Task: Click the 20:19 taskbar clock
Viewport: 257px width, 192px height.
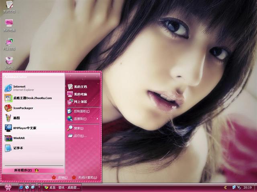Action: click(247, 188)
